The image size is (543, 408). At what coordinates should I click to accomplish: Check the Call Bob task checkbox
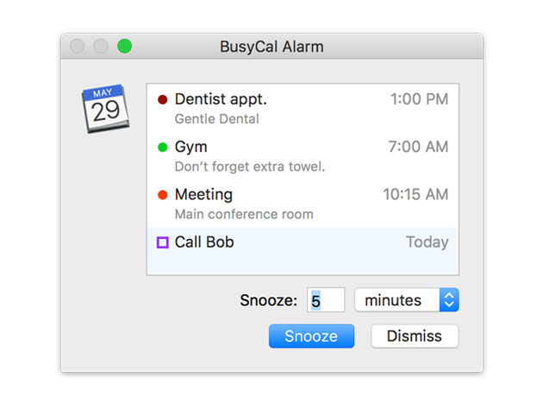click(x=162, y=242)
